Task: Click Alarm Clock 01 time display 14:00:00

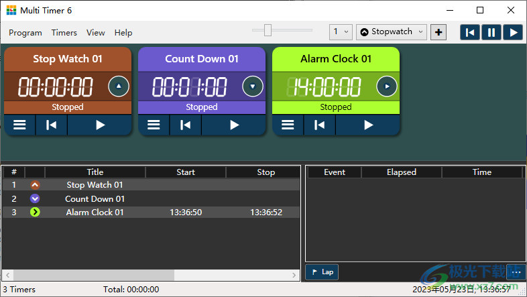Action: point(324,86)
